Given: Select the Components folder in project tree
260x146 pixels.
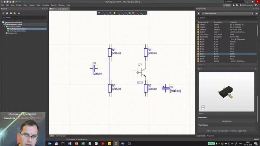Looking at the screenshot, I should pos(11,33).
